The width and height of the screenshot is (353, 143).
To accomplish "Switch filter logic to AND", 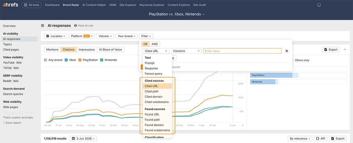I will (x=155, y=44).
